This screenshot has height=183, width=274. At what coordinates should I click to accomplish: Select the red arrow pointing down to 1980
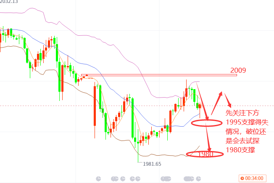(x=208, y=138)
